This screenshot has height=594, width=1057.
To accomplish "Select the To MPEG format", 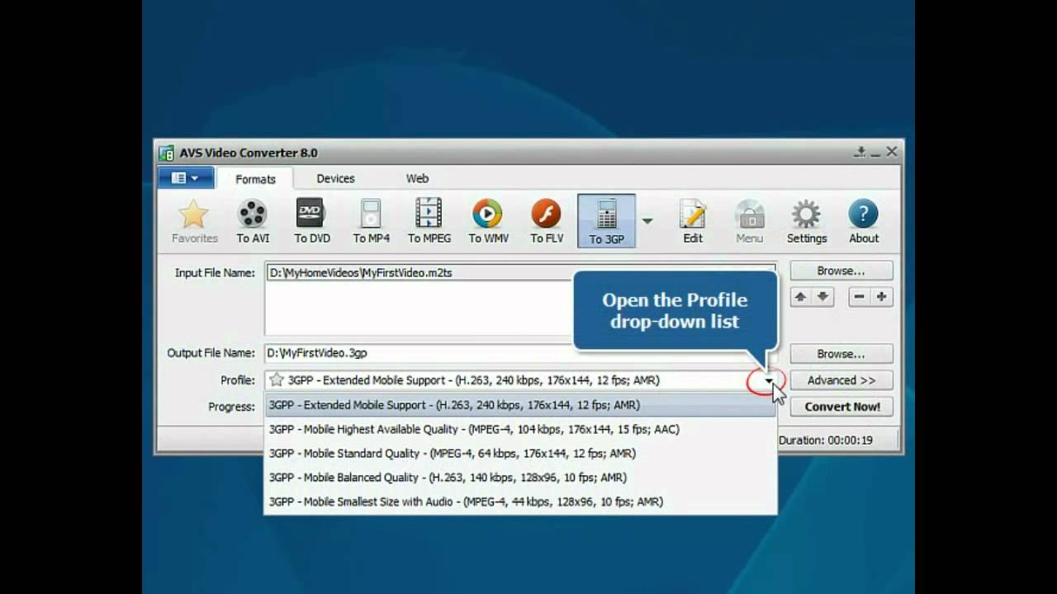I will click(429, 221).
